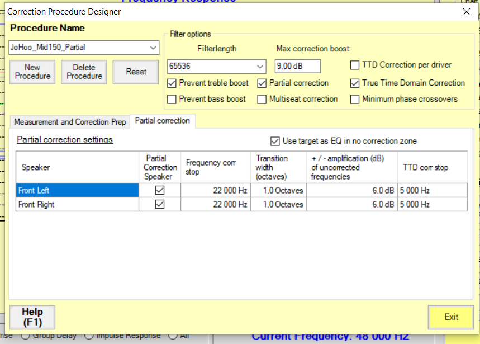This screenshot has height=344, width=480.
Task: Enable Minimum phase crossovers checkbox
Action: (355, 100)
